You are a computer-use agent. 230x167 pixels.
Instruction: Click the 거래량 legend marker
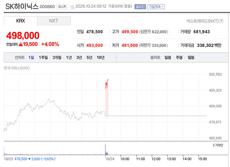click(x=214, y=145)
